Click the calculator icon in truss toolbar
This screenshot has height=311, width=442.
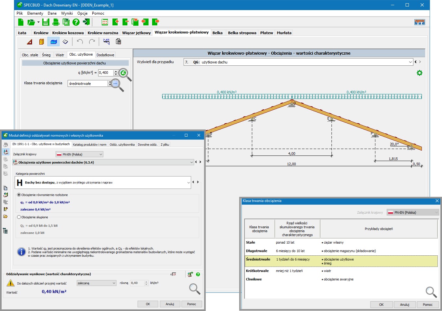click(118, 42)
